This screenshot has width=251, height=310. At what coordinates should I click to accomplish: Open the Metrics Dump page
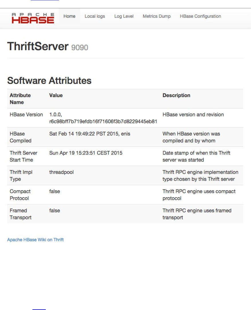coord(157,16)
